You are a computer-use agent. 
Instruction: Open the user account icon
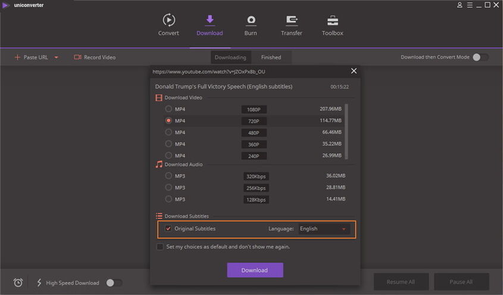click(x=460, y=5)
